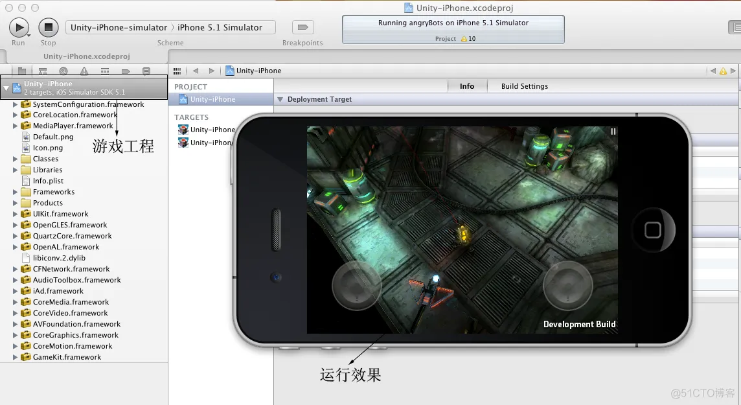Screen dimensions: 741x405
Task: Expand the Classes folder
Action: 15,159
